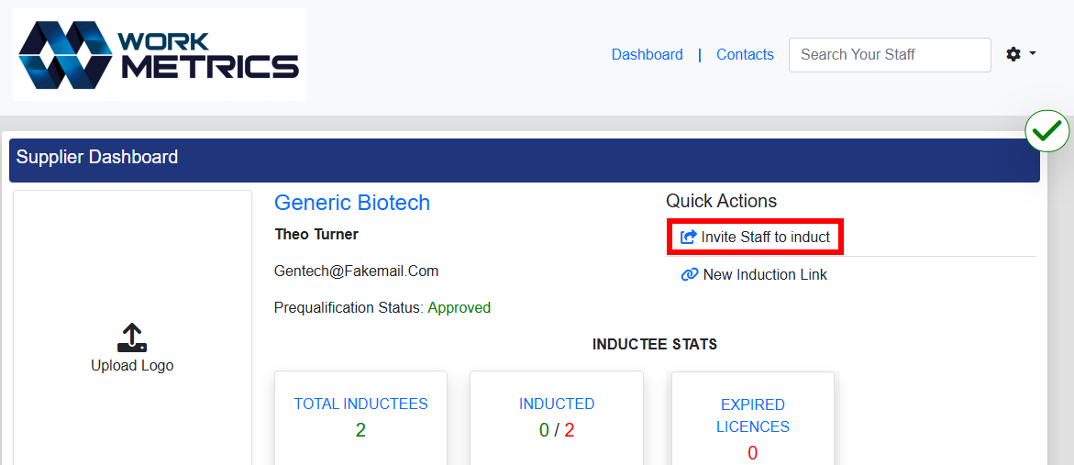Click the chain icon beside New Induction Link
The width and height of the screenshot is (1074, 465).
point(690,275)
